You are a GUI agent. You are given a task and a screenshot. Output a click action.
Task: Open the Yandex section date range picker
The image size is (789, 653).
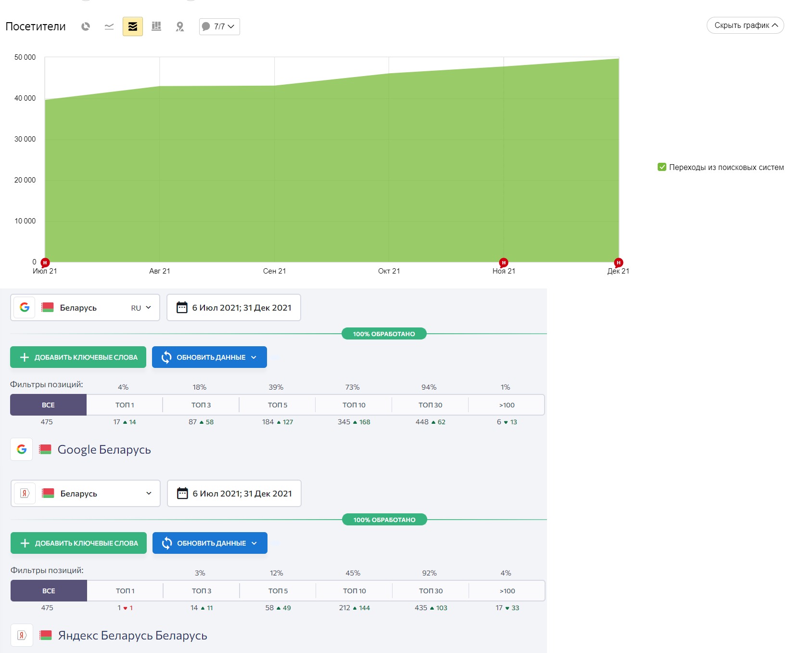(x=234, y=494)
